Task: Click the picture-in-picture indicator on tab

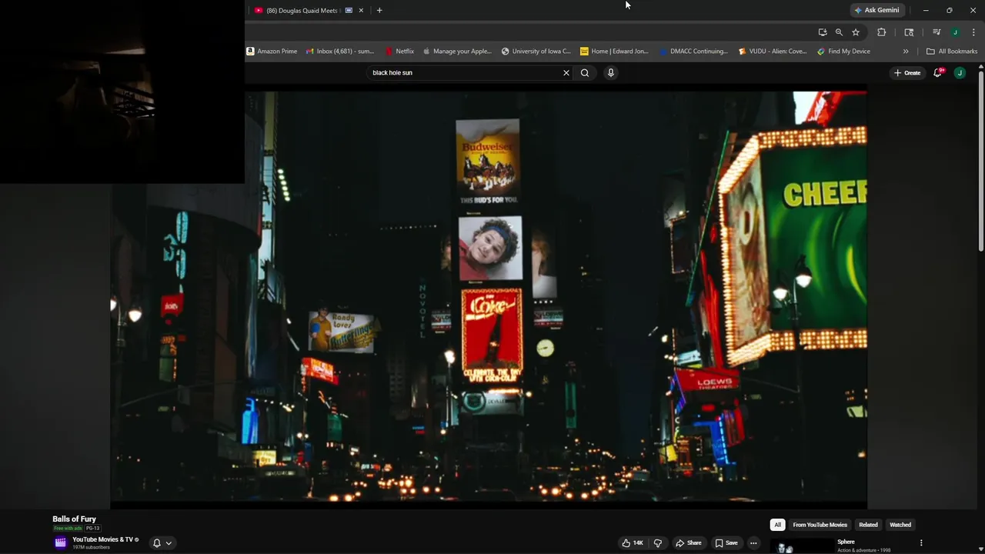Action: point(349,11)
